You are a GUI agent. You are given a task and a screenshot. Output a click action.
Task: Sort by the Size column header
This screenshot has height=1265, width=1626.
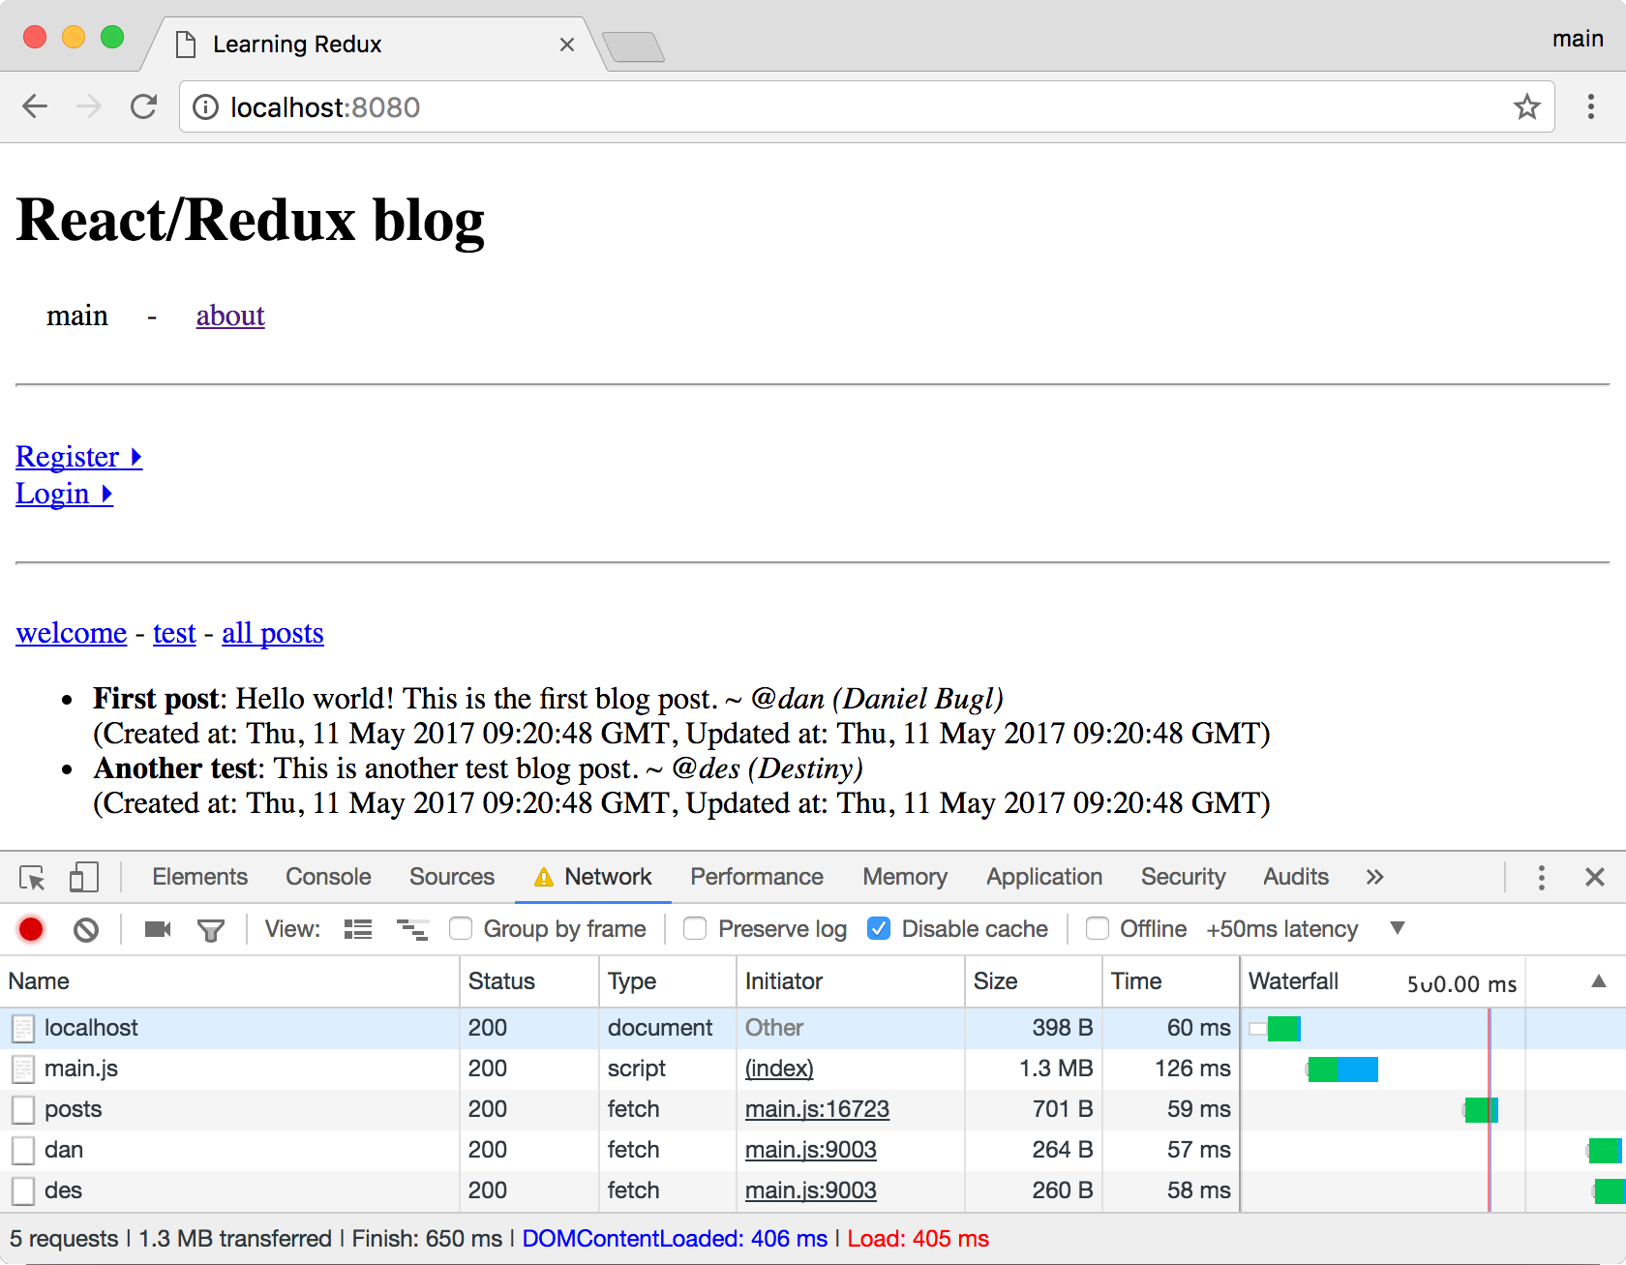1034,981
